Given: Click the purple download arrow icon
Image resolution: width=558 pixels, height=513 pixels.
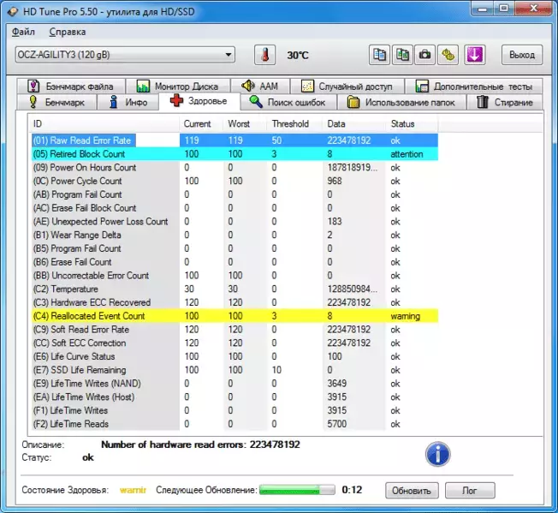Looking at the screenshot, I should [475, 55].
